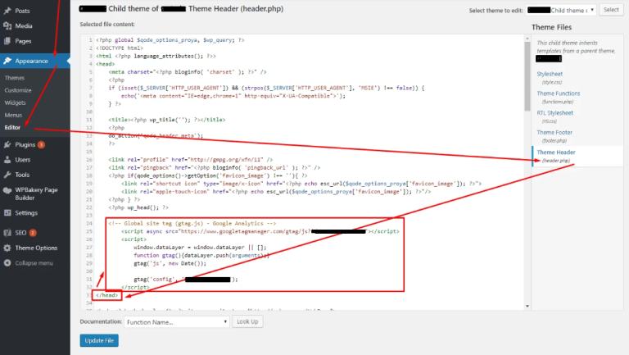Screen dimensions: 629x355
Task: Open Theme Functions file link
Action: [x=559, y=93]
